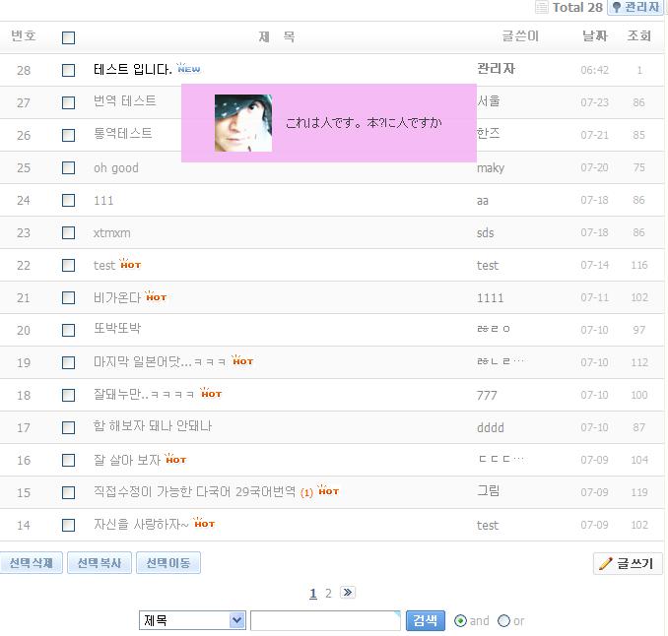Open post 직접수정이 가능한 다국어 29국어번역
668x636 pixels.
pos(194,491)
